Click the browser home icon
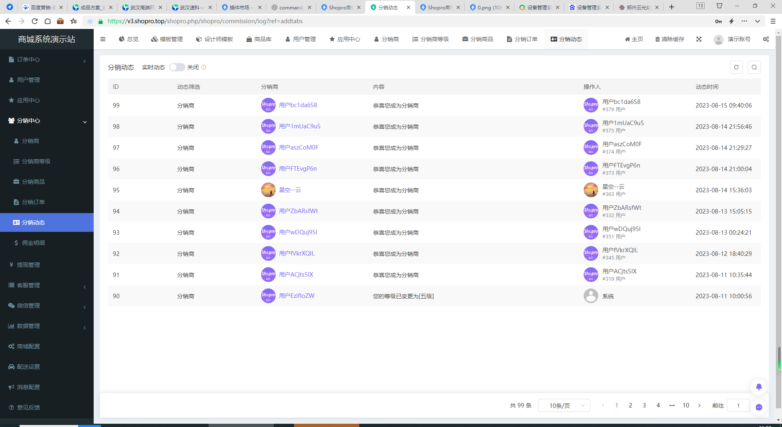 pos(48,21)
